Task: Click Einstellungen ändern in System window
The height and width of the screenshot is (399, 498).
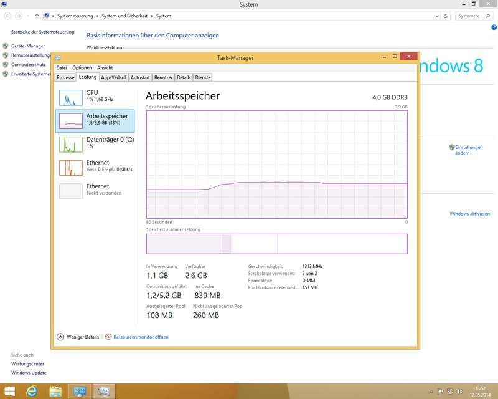Action: coord(469,150)
